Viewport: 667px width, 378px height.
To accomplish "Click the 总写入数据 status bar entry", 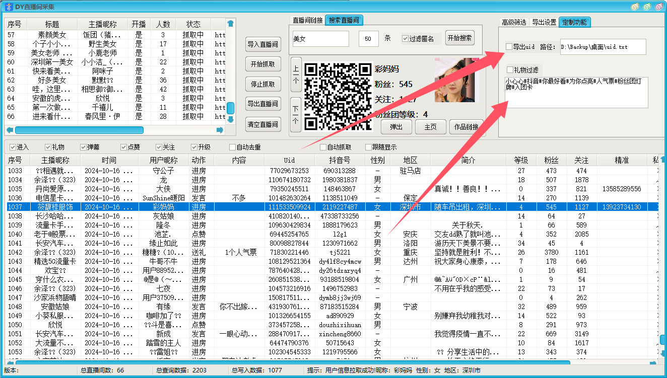I will (257, 370).
